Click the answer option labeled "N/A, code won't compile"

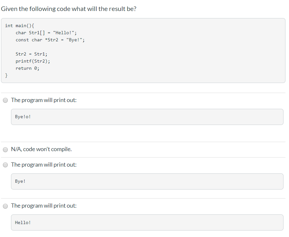41,149
